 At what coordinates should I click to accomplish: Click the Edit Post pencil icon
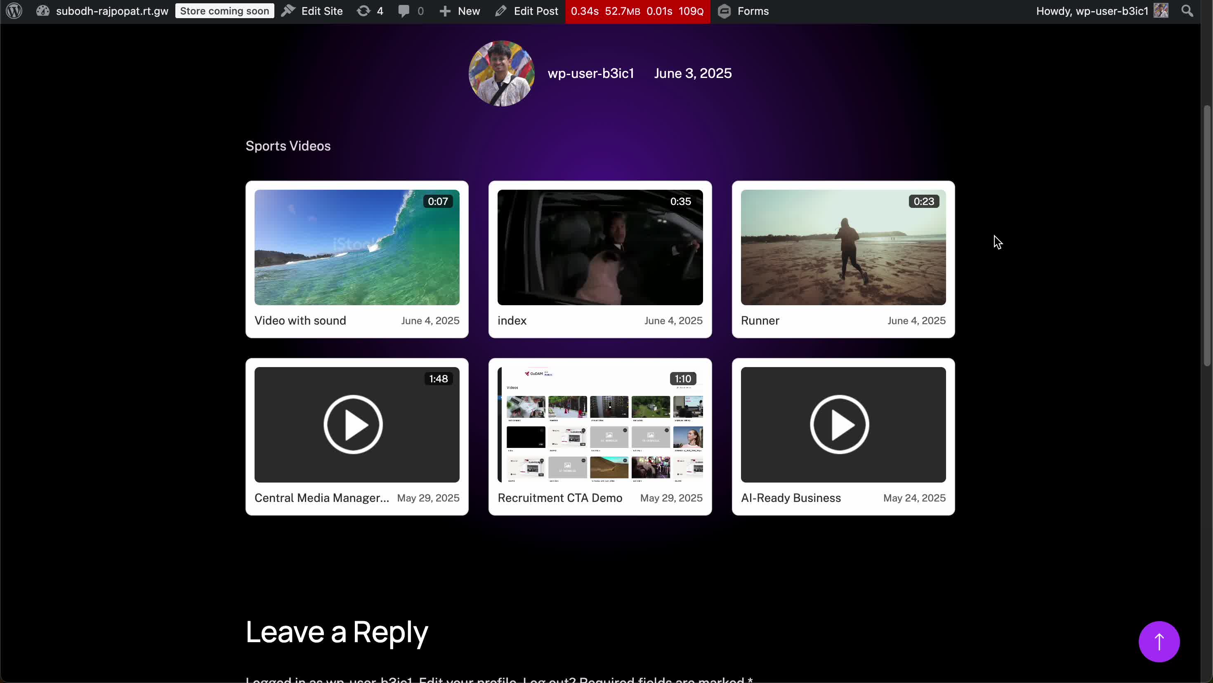(501, 11)
